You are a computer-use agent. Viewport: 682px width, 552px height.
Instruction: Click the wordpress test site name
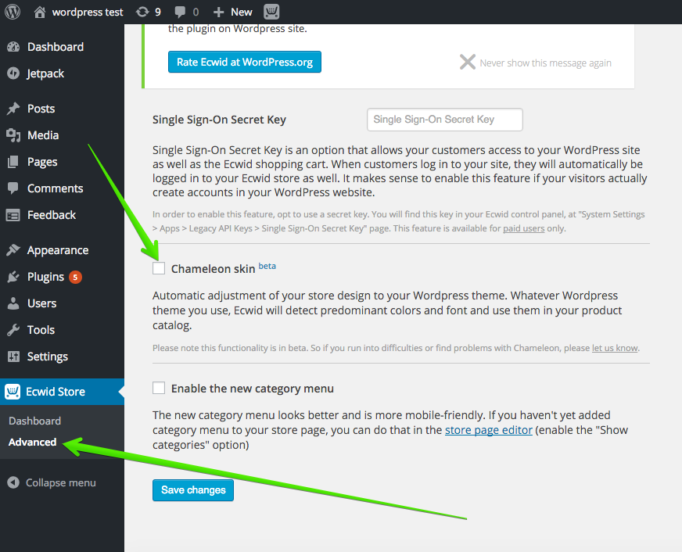pos(88,13)
